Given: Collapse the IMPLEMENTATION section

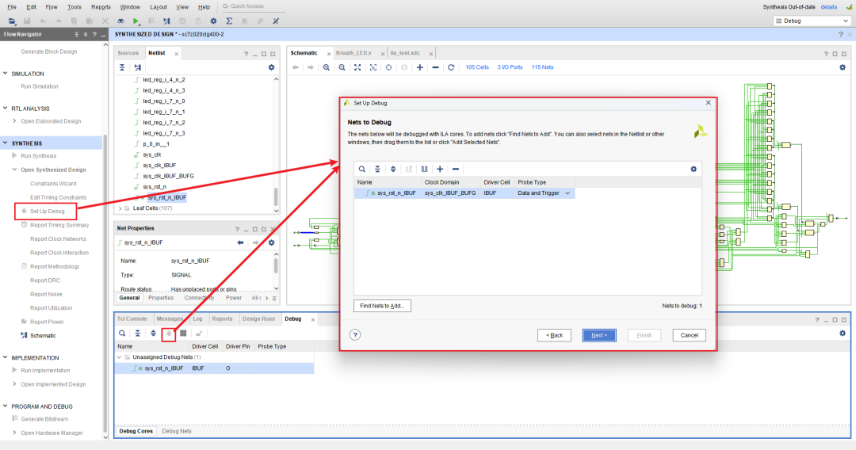Looking at the screenshot, I should pos(6,358).
